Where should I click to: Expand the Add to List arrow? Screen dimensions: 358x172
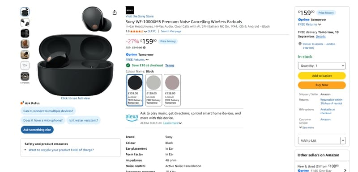tap(343, 140)
